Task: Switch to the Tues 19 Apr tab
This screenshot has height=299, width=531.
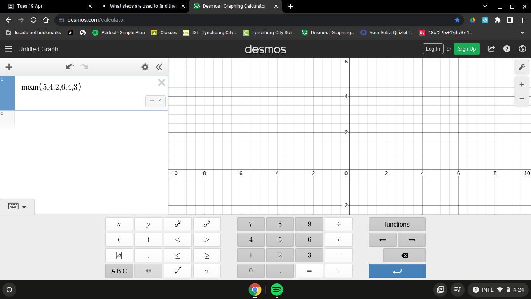Action: point(47,6)
